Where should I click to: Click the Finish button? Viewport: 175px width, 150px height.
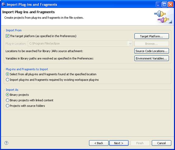point(140,143)
